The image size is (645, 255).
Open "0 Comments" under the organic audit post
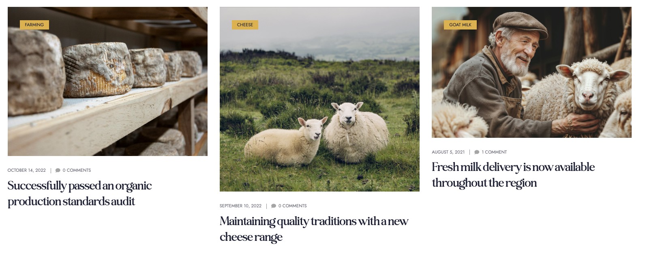77,170
